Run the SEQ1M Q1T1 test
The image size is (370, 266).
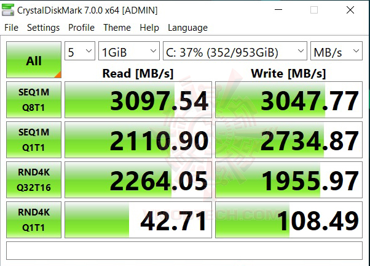(34, 140)
